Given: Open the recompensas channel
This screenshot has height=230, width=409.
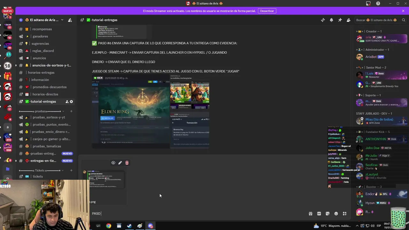Looking at the screenshot, I should pos(46,29).
